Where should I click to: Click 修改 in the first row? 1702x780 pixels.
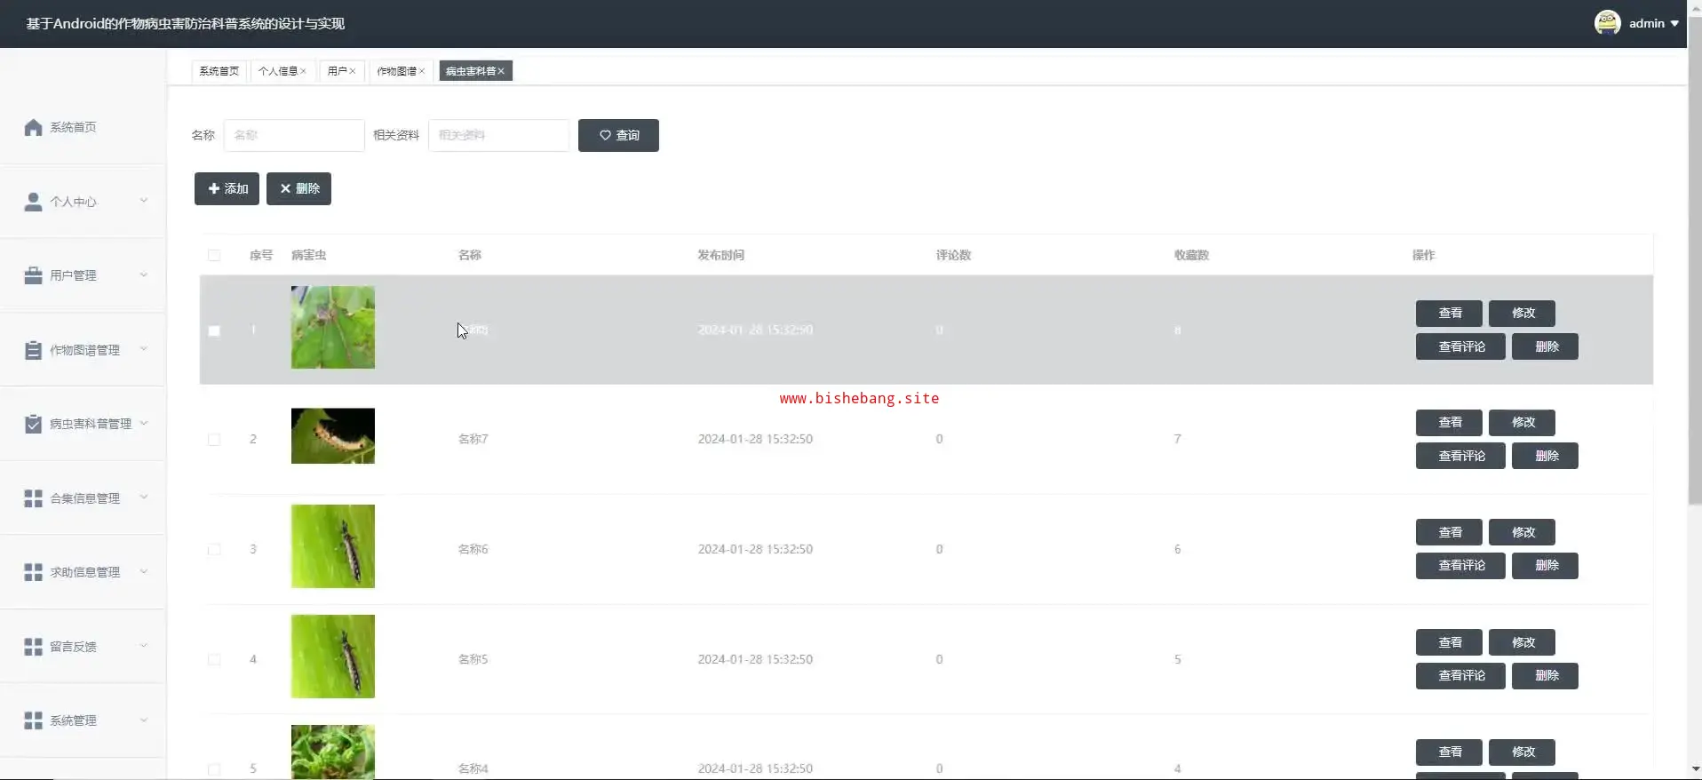click(1523, 313)
